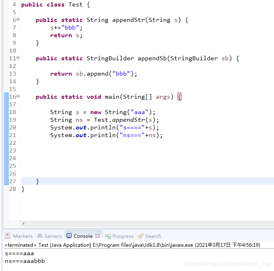Click line number 4 in the gutter

[x=14, y=4]
